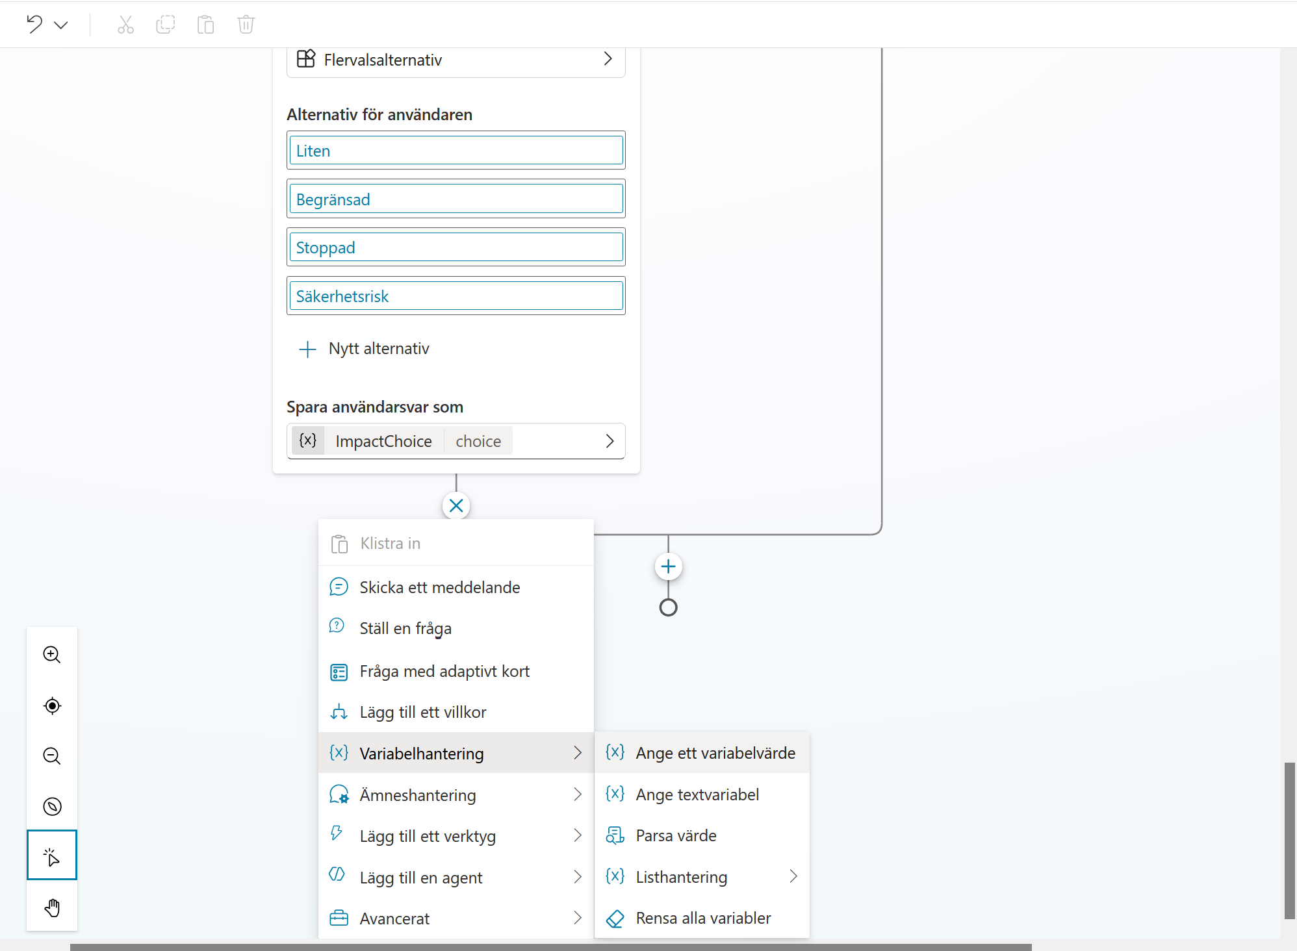The height and width of the screenshot is (951, 1297).
Task: Expand Variabelhantering submenu
Action: click(x=456, y=753)
